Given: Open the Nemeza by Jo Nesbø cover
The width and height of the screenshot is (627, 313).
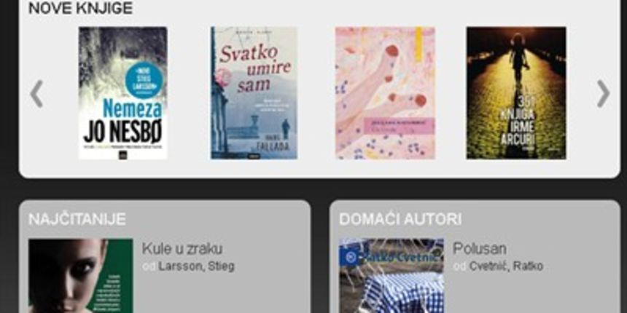Looking at the screenshot, I should [122, 93].
